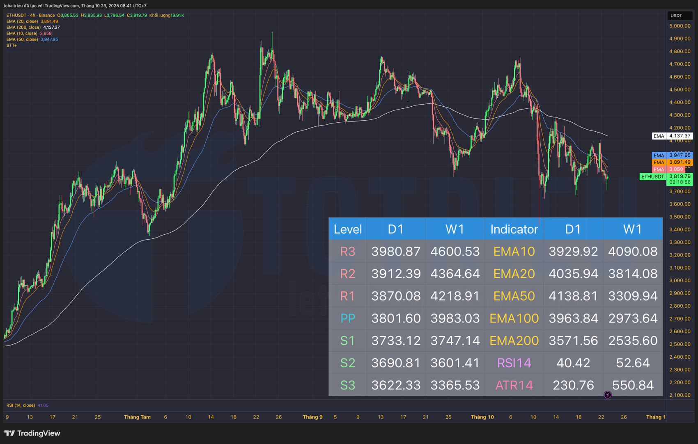The height and width of the screenshot is (444, 698).
Task: Select the EMA (10, close) legend entry
Action: coord(22,33)
